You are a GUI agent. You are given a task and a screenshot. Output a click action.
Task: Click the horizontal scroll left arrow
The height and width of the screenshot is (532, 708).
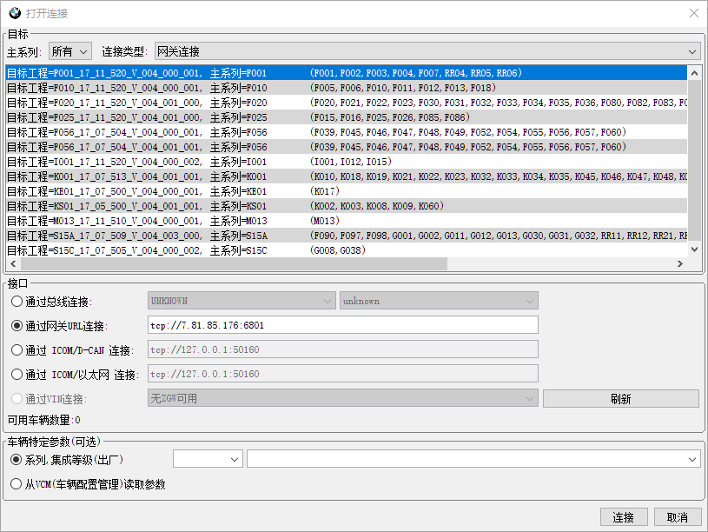click(13, 264)
